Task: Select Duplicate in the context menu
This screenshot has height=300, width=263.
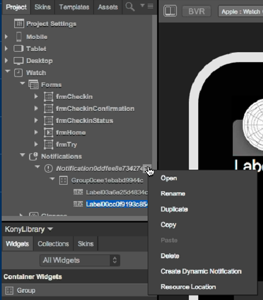Action: coord(174,209)
